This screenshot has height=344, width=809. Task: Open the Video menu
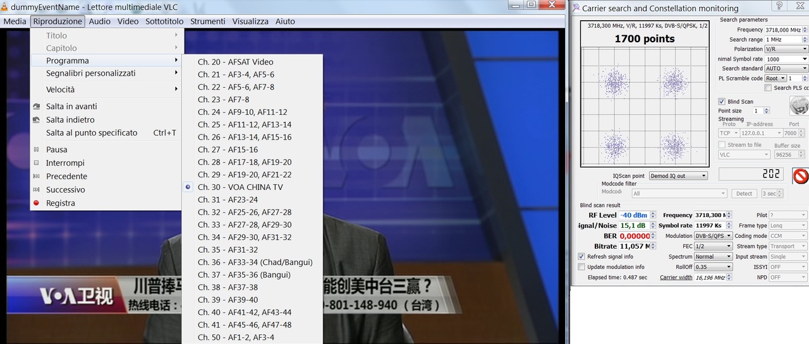coord(128,21)
